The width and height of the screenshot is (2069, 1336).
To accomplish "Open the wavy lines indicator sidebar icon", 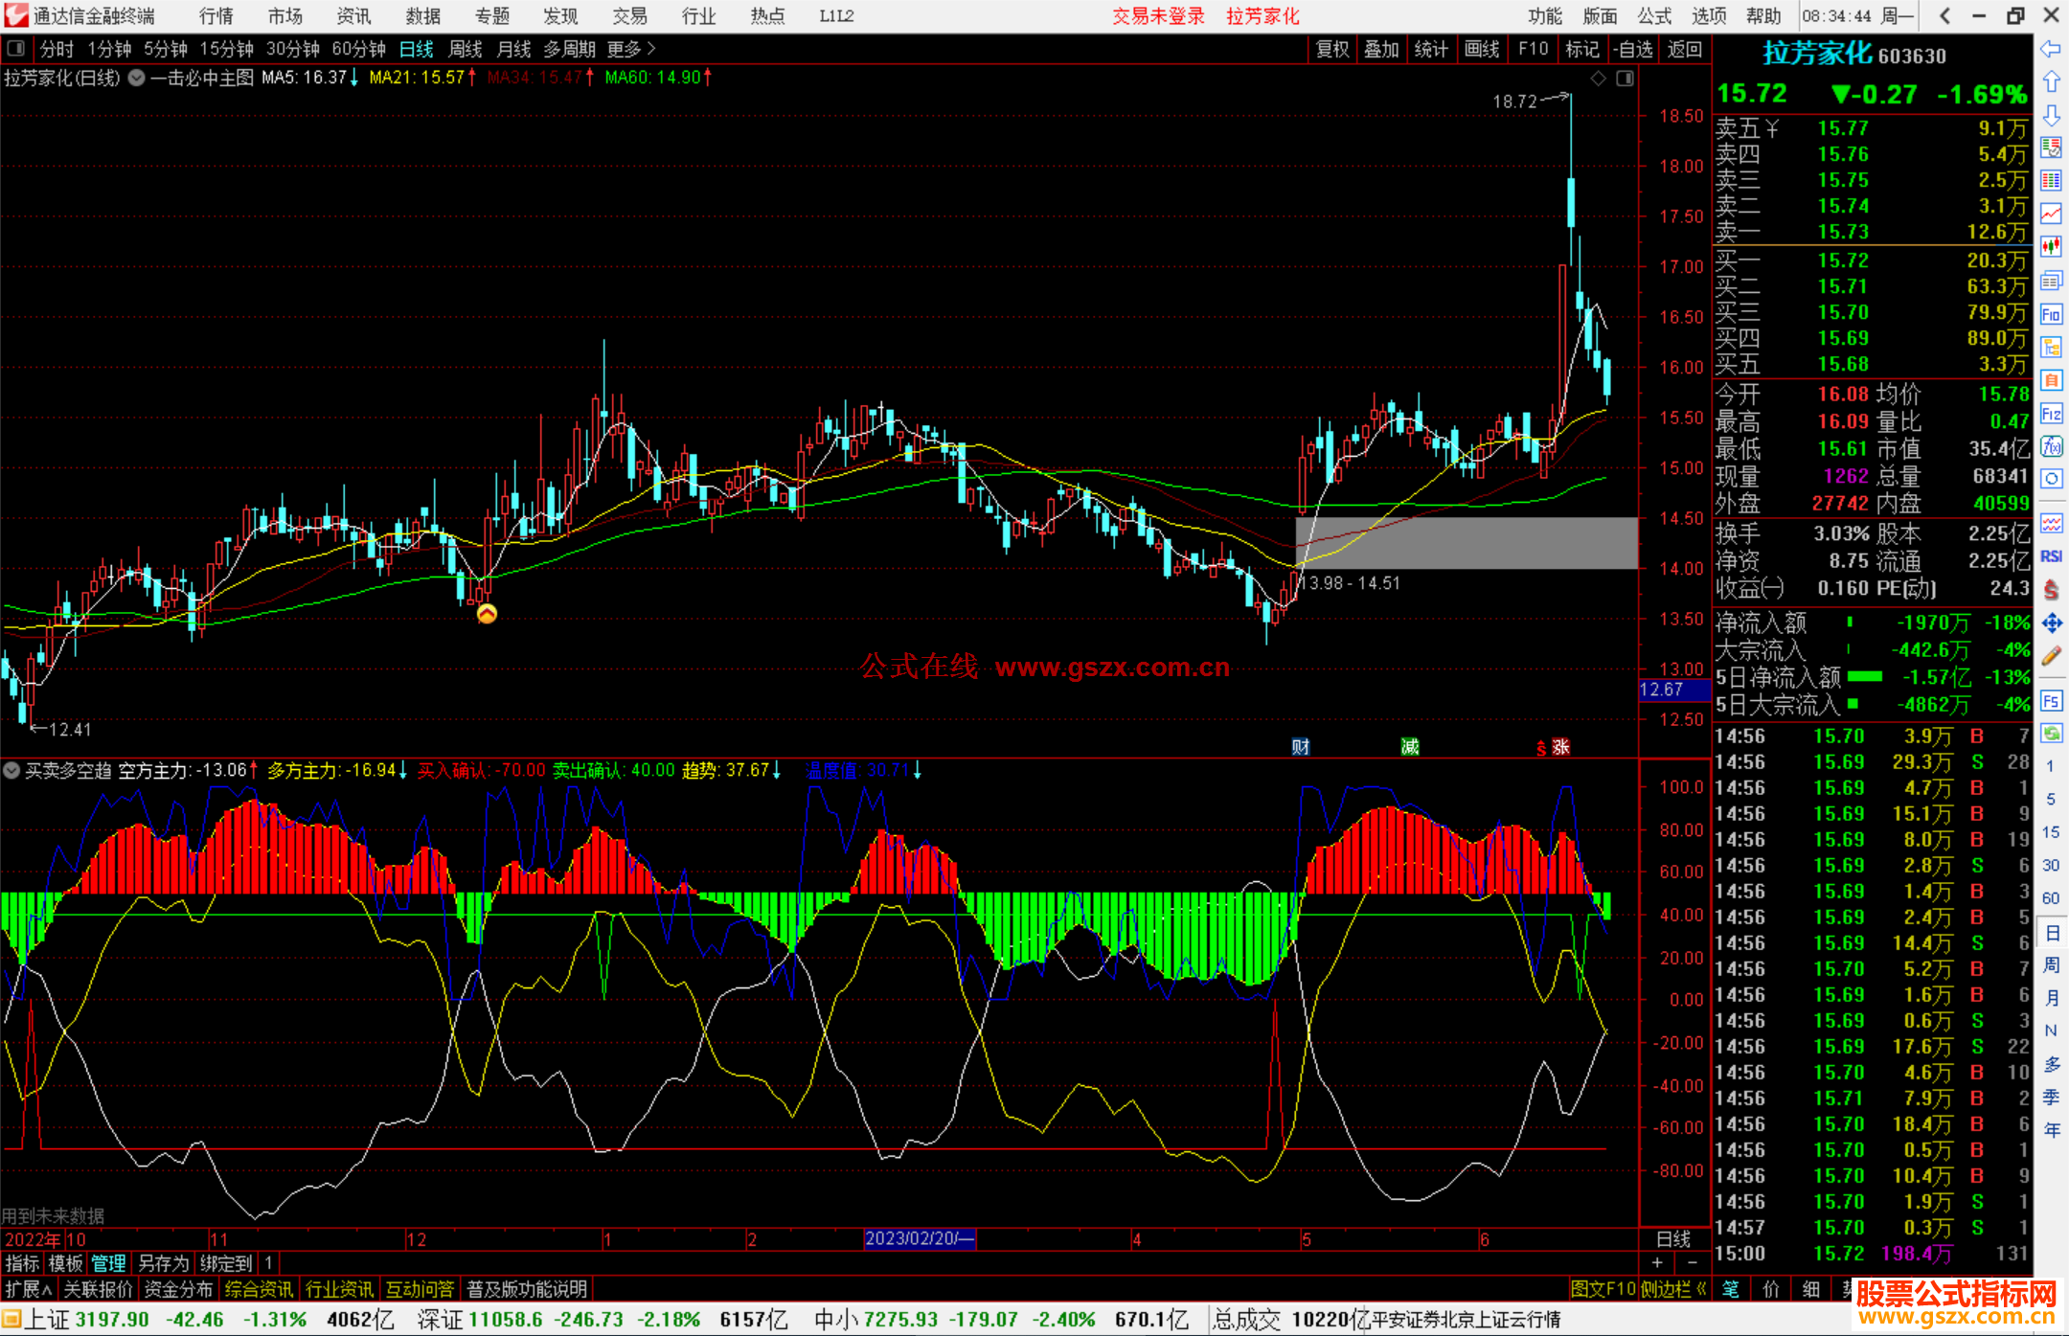I will click(2051, 523).
